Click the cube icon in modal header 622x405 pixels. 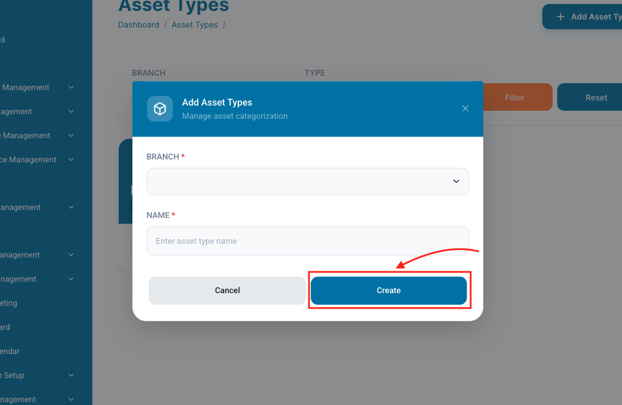click(x=160, y=108)
